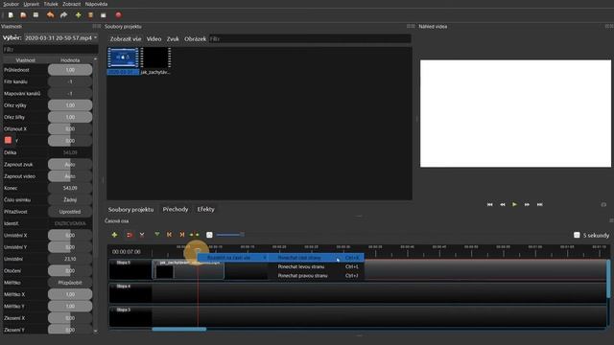Click the Ořez výšky value slider
This screenshot has height=345, width=614.
70,105
